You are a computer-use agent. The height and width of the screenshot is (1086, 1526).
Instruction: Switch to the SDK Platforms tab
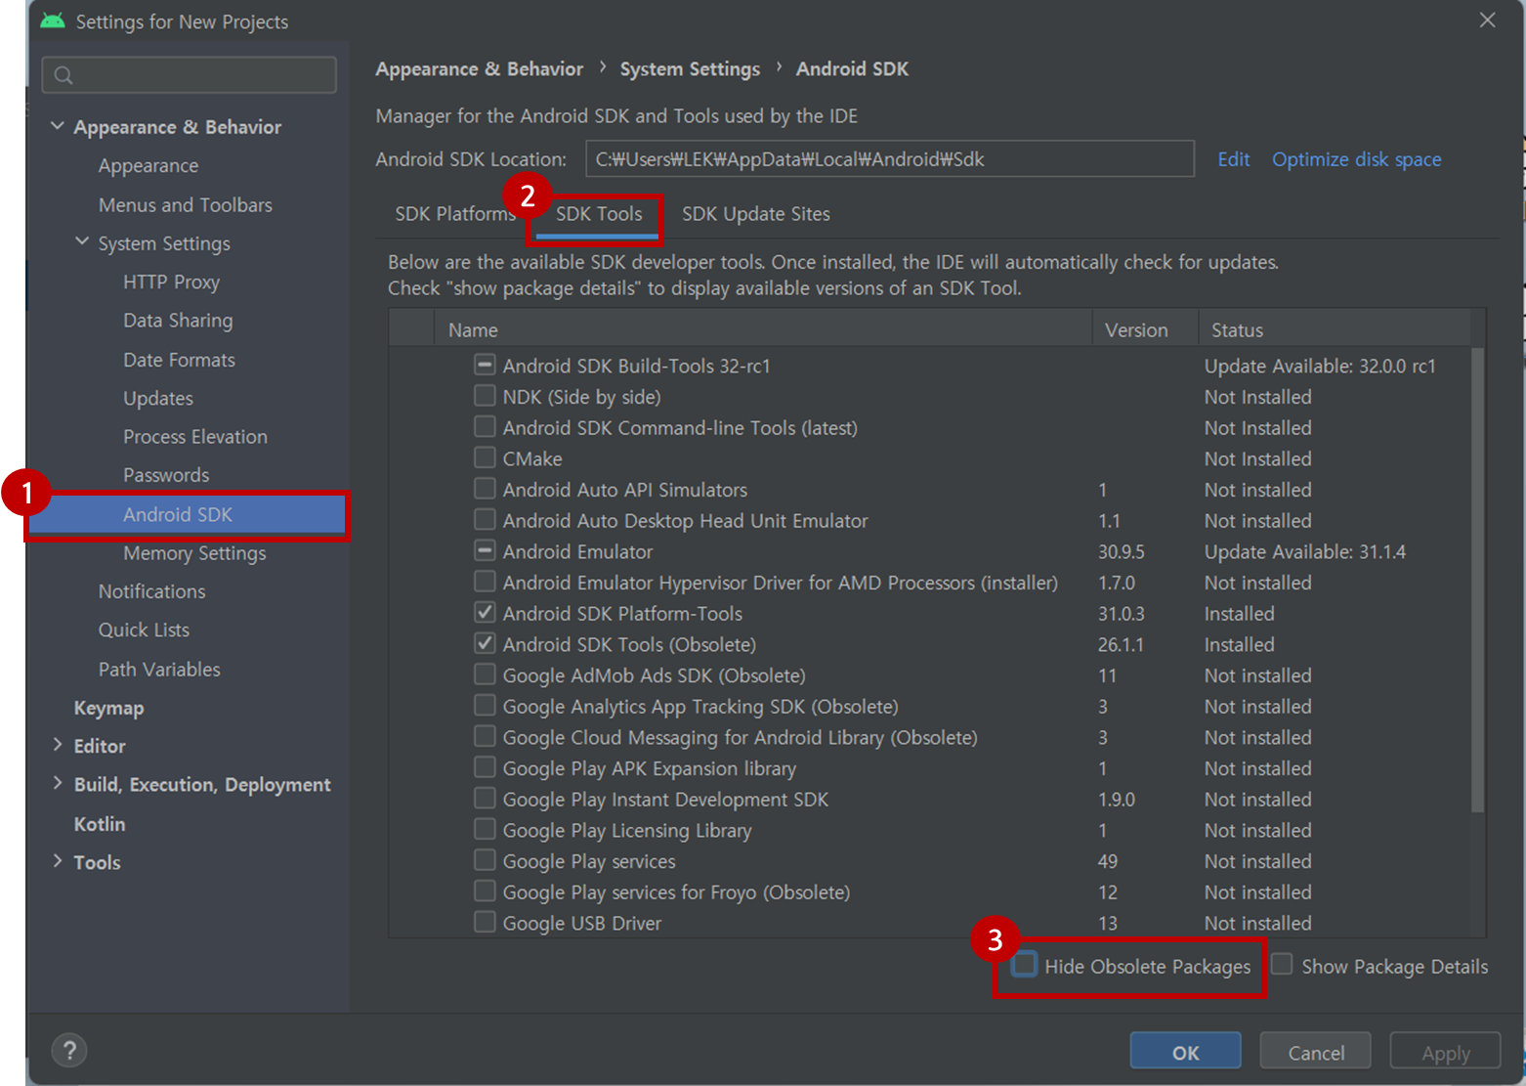coord(455,214)
